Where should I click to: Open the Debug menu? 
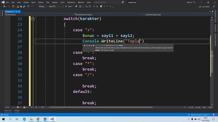click(x=41, y=2)
